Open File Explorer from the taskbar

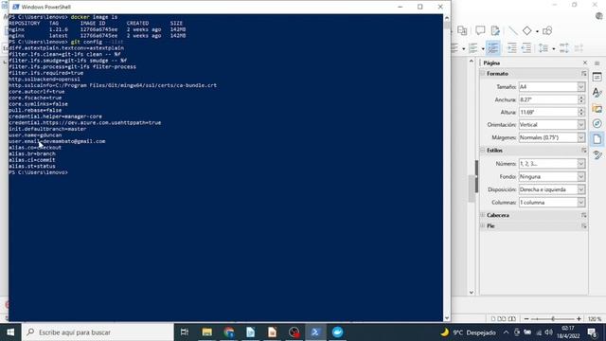[206, 332]
